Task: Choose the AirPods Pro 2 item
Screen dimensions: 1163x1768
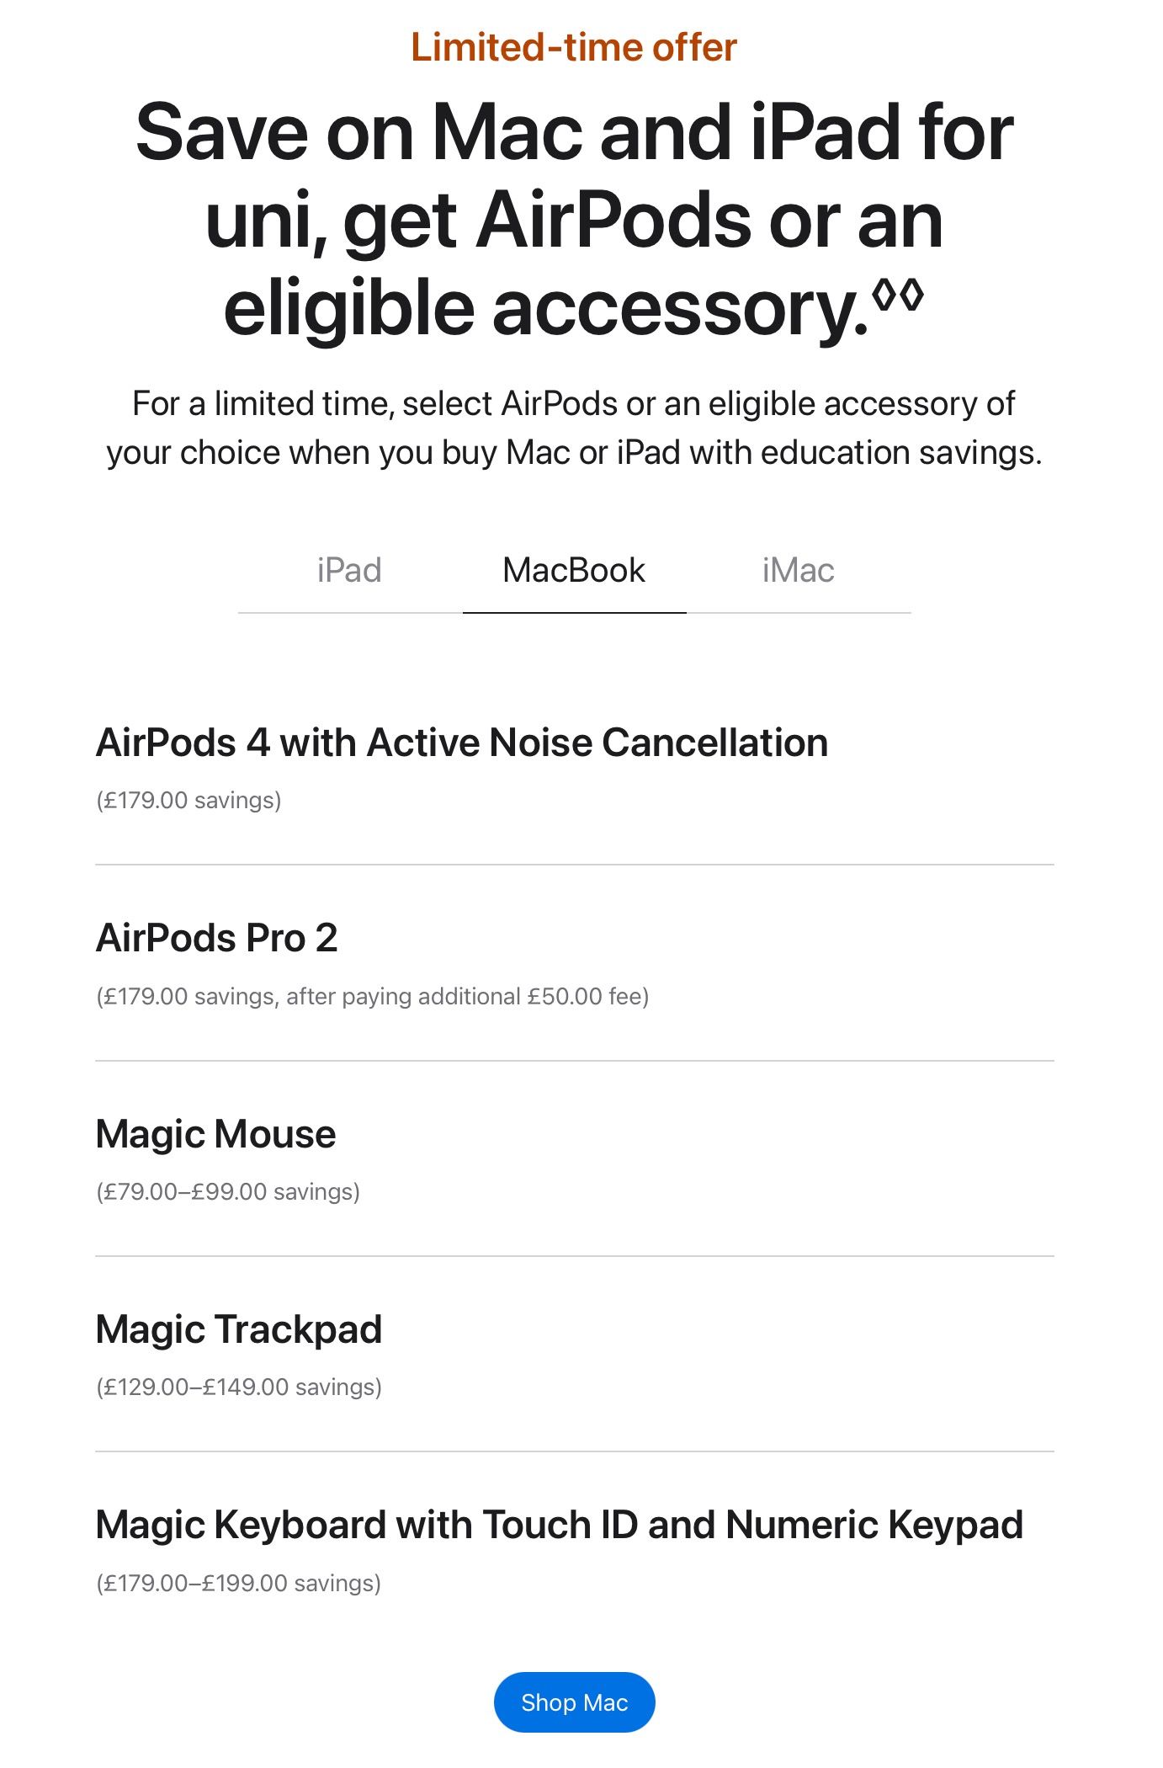Action: tap(217, 938)
